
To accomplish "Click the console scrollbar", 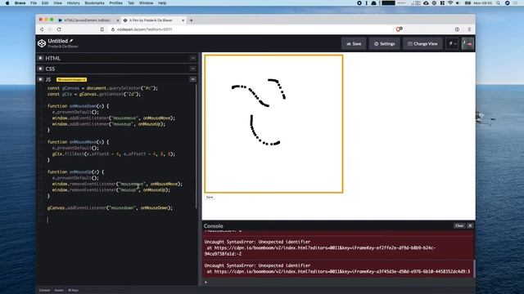I will pyautogui.click(x=474, y=269).
